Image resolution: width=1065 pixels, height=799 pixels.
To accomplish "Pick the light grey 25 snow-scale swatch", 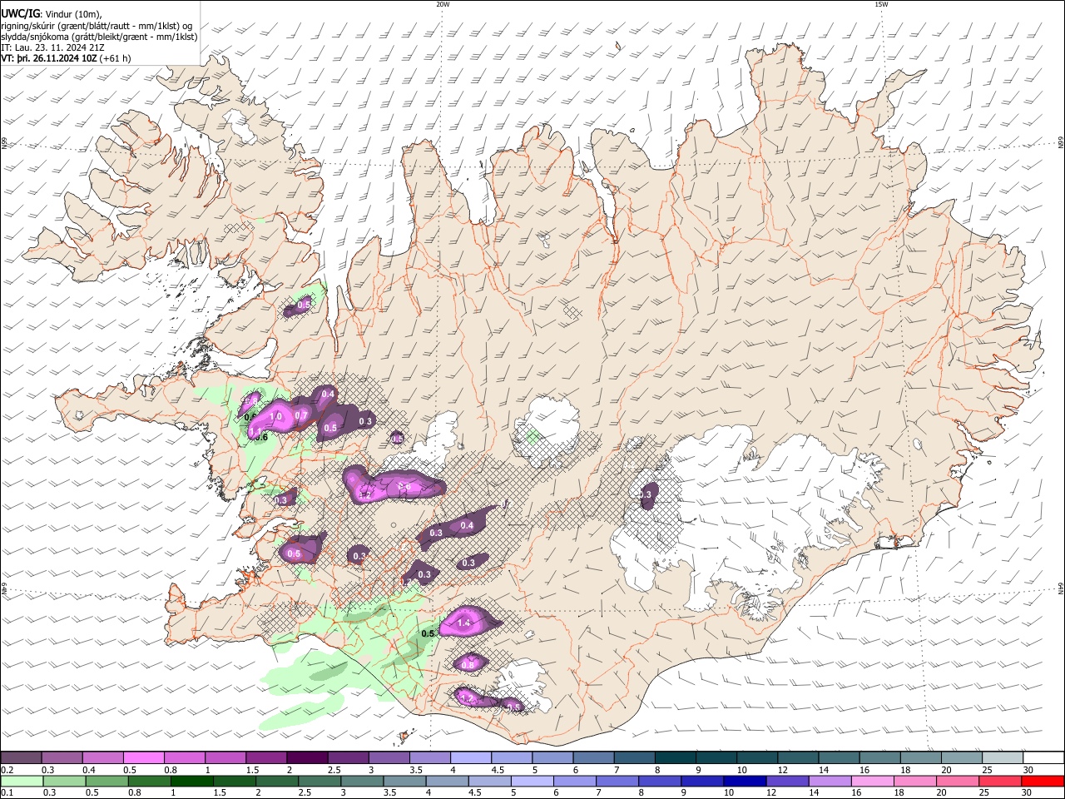I will click(x=1003, y=757).
